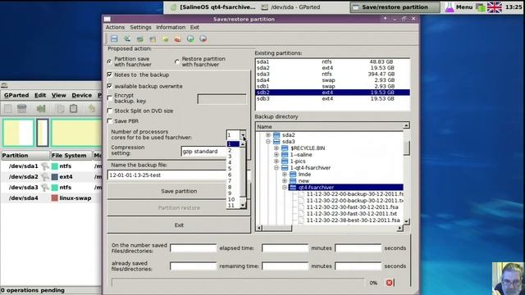
Task: Expand the $RECYCLE.BIN folder node
Action: point(276,148)
